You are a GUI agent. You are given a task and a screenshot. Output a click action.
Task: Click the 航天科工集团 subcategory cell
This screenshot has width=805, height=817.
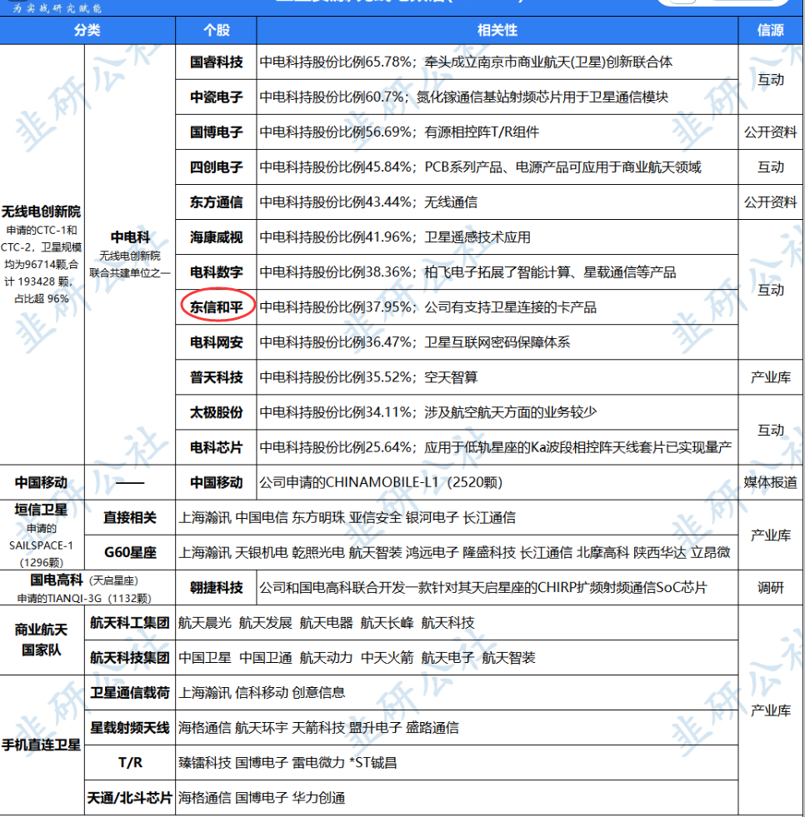coord(130,623)
